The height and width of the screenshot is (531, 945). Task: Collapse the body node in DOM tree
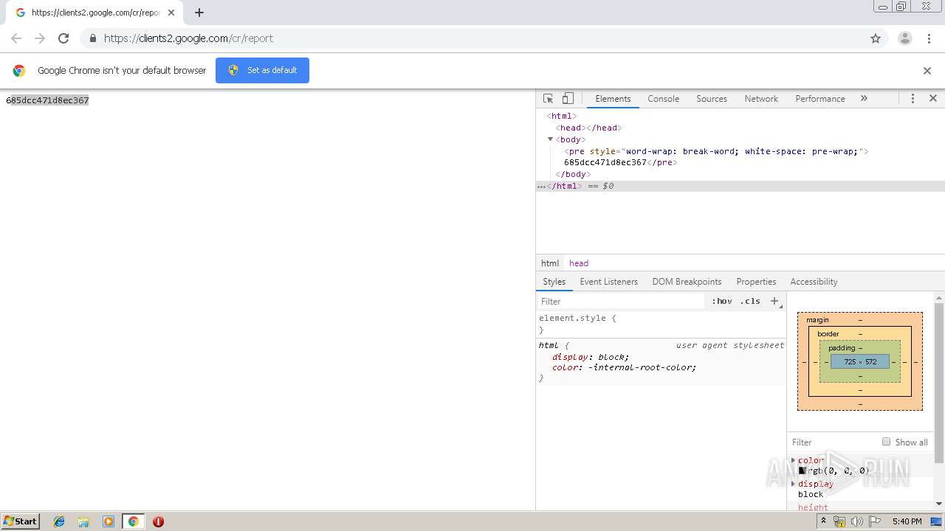(551, 139)
